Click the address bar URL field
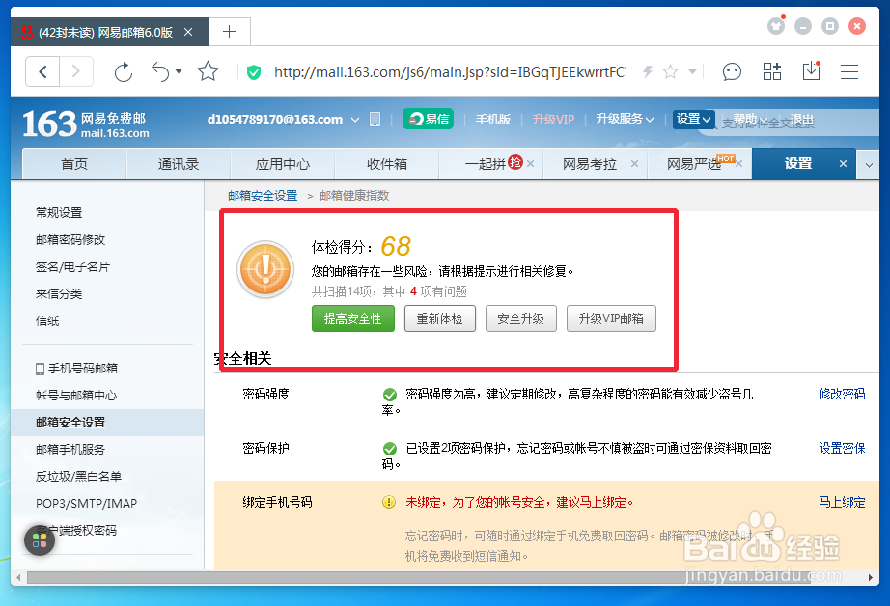Image resolution: width=890 pixels, height=606 pixels. tap(449, 72)
